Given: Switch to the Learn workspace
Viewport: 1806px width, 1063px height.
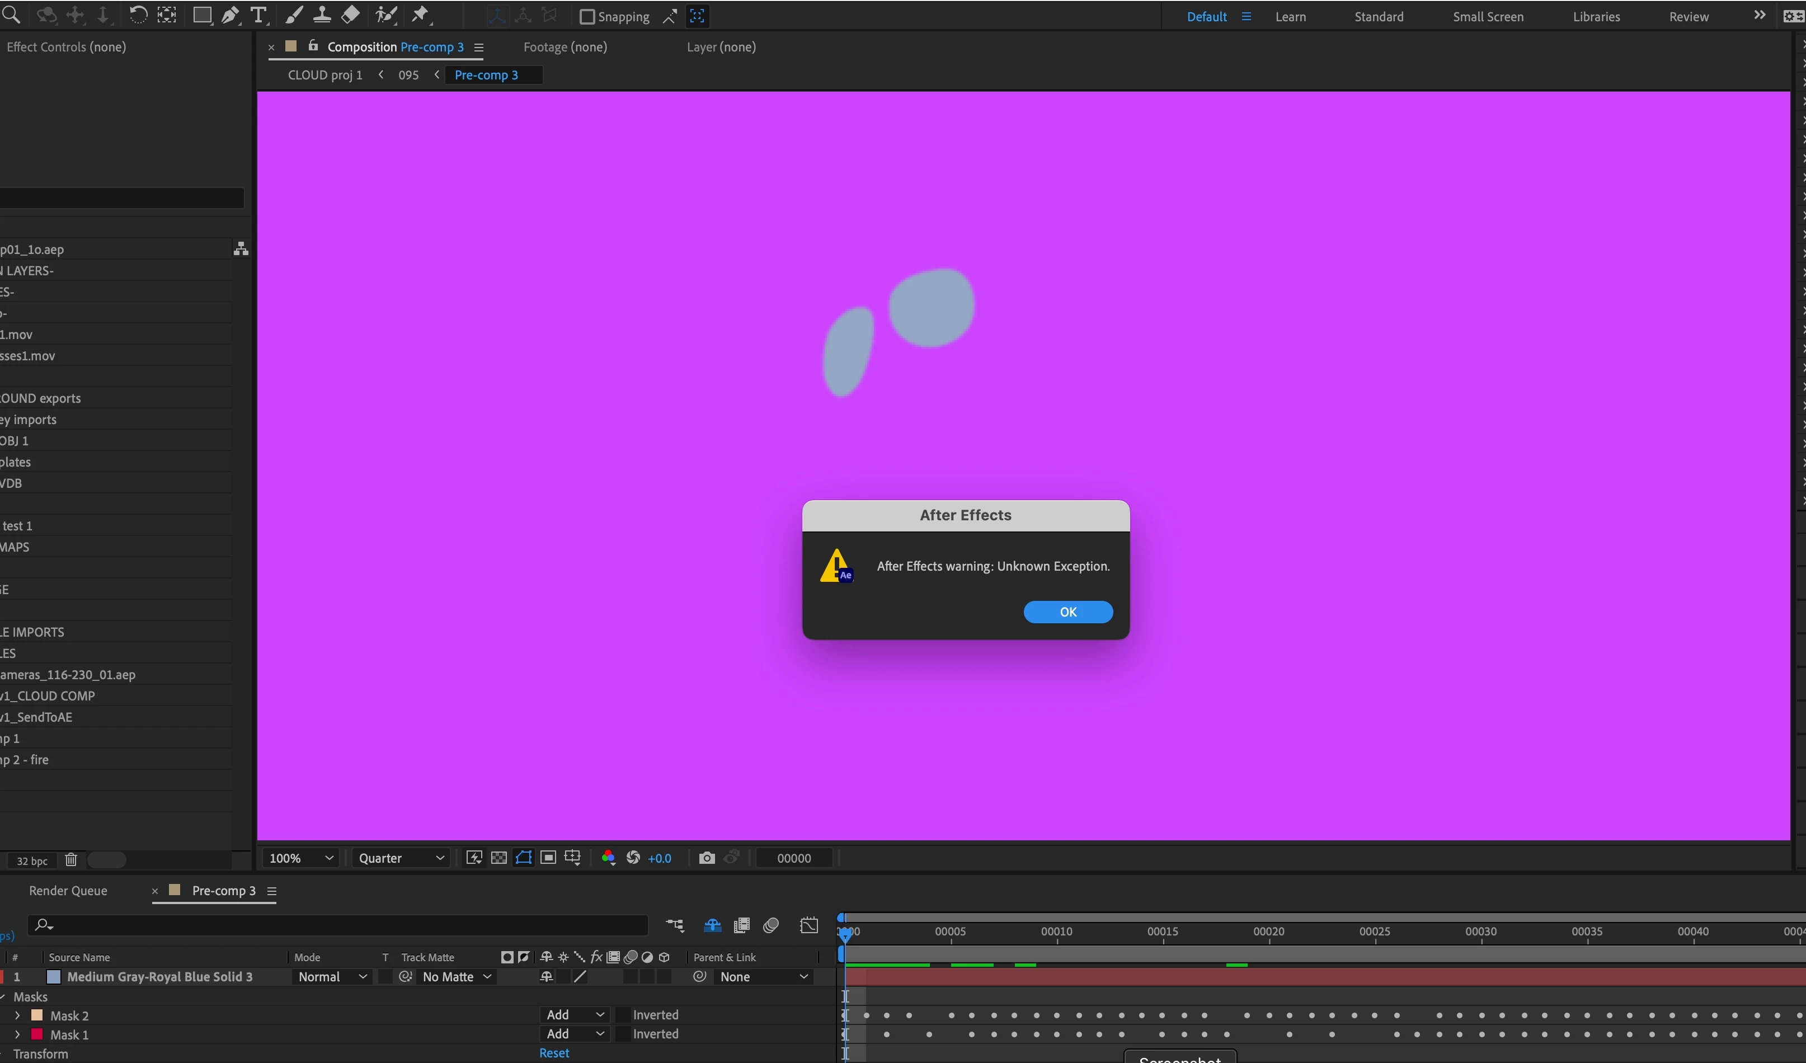Looking at the screenshot, I should pos(1290,16).
